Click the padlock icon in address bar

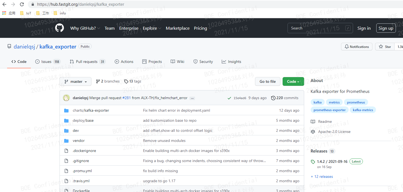(33, 4)
